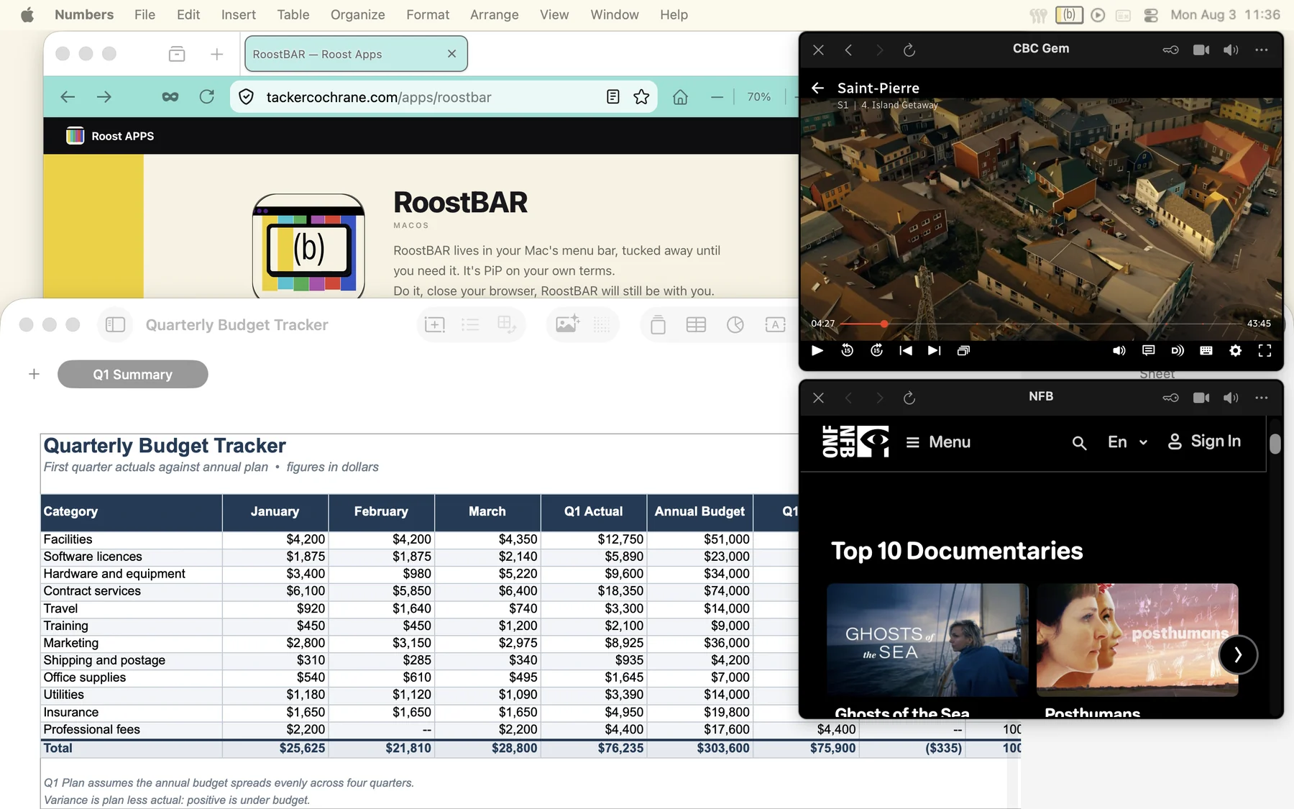Open the Arrange menu
Image resolution: width=1294 pixels, height=809 pixels.
point(494,14)
